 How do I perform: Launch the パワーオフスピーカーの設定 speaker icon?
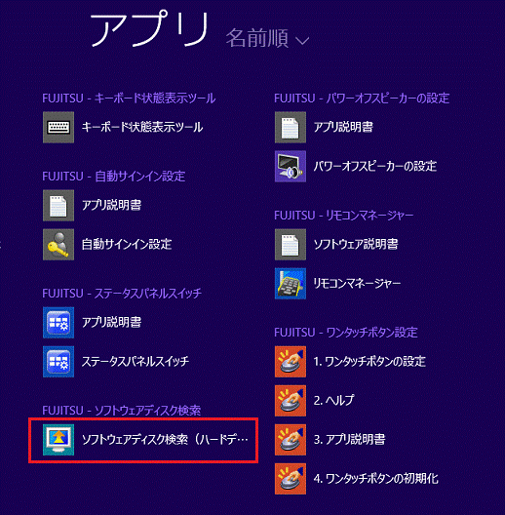pyautogui.click(x=291, y=166)
